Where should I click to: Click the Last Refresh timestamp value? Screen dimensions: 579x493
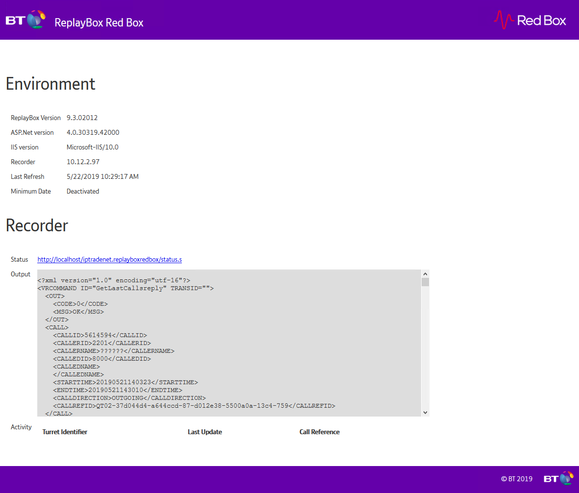tap(102, 177)
